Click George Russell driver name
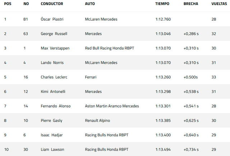This screenshot has width=230, height=156. (54, 34)
